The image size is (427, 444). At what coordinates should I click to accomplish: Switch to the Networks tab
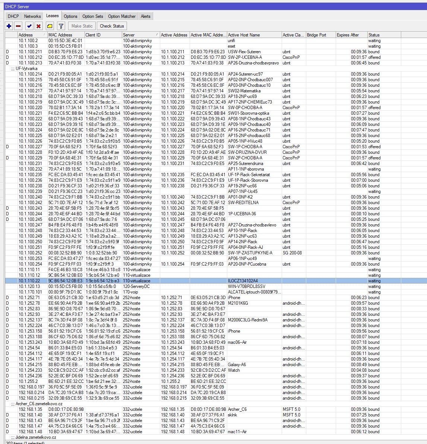pyautogui.click(x=32, y=16)
